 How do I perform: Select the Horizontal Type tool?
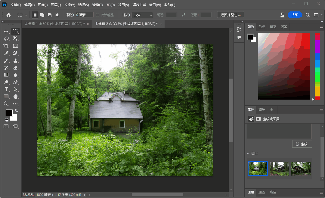tap(6, 89)
